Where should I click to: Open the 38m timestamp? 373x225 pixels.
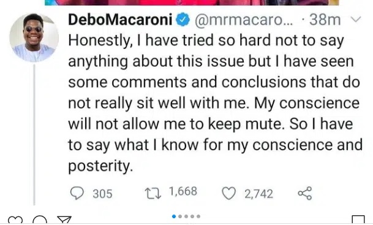tap(325, 20)
